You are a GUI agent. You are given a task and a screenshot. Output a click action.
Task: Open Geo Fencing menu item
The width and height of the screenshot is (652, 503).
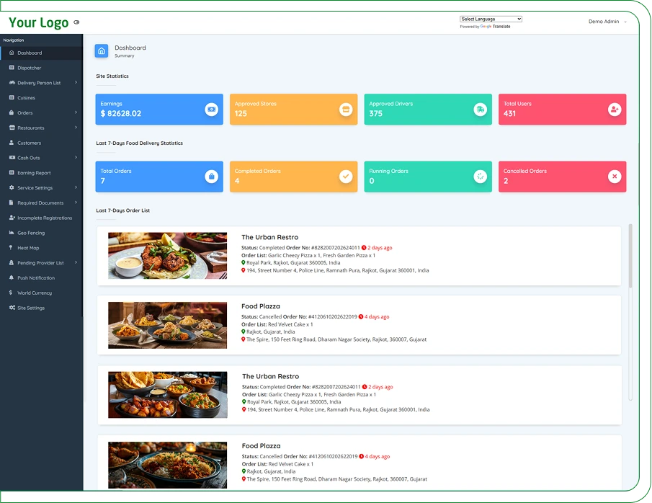(41, 233)
